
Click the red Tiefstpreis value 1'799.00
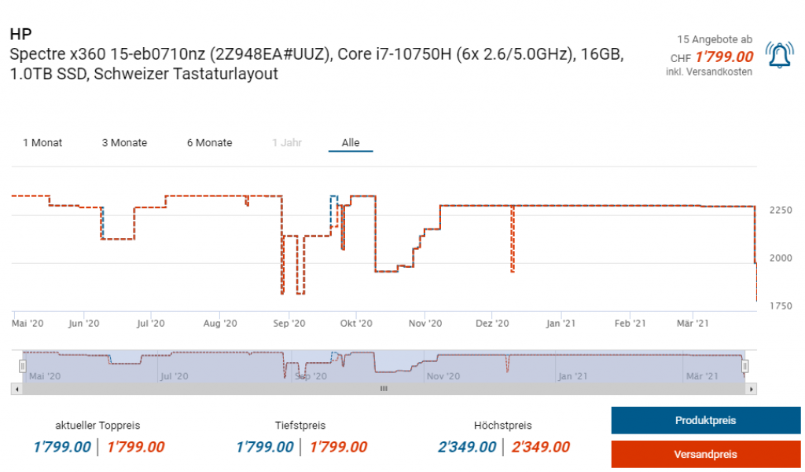(x=338, y=447)
